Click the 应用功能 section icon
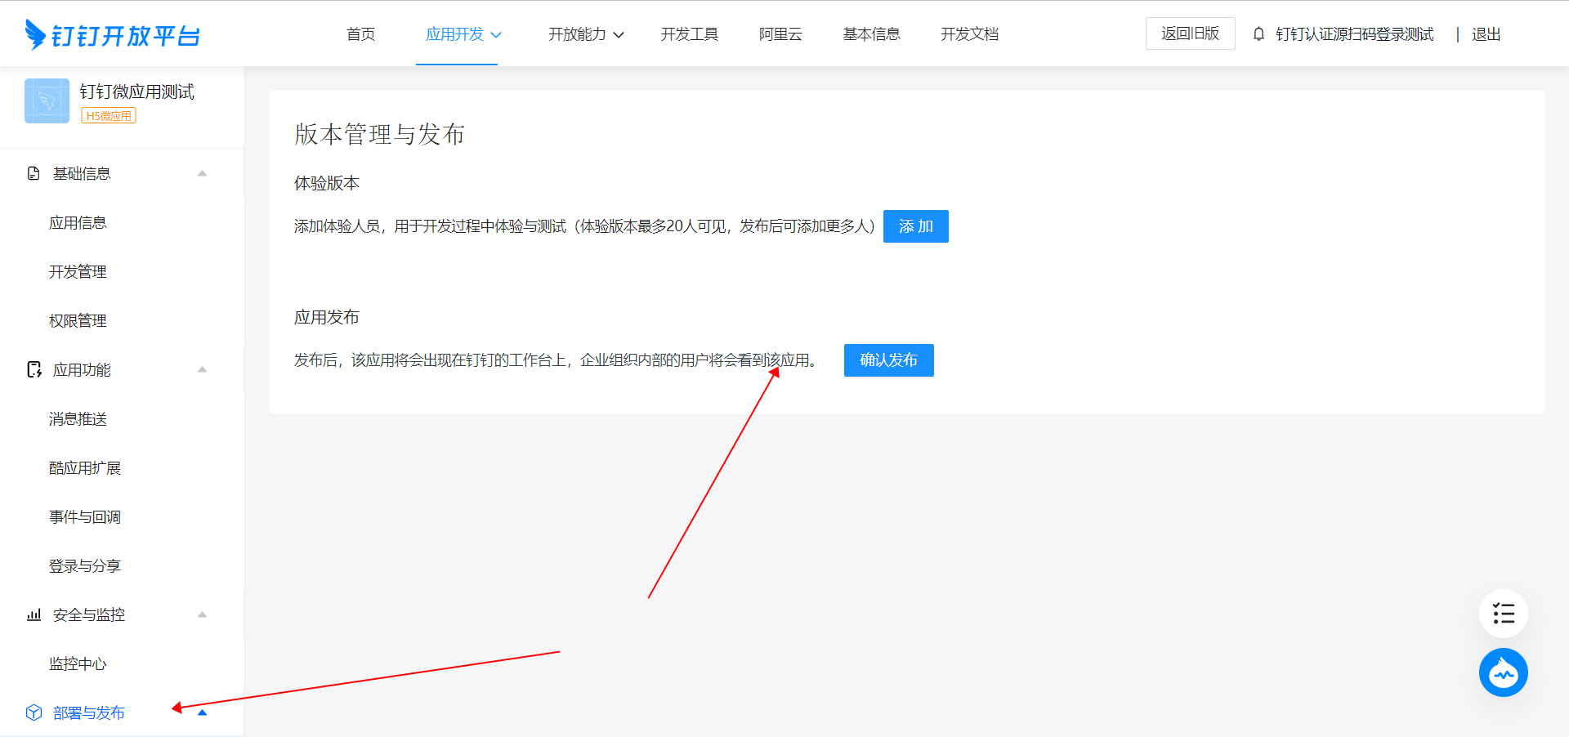1569x737 pixels. (x=34, y=369)
